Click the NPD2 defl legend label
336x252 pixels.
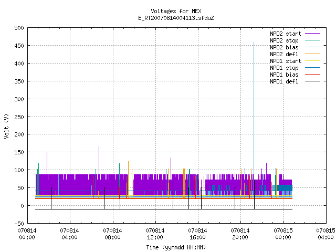pyautogui.click(x=284, y=54)
